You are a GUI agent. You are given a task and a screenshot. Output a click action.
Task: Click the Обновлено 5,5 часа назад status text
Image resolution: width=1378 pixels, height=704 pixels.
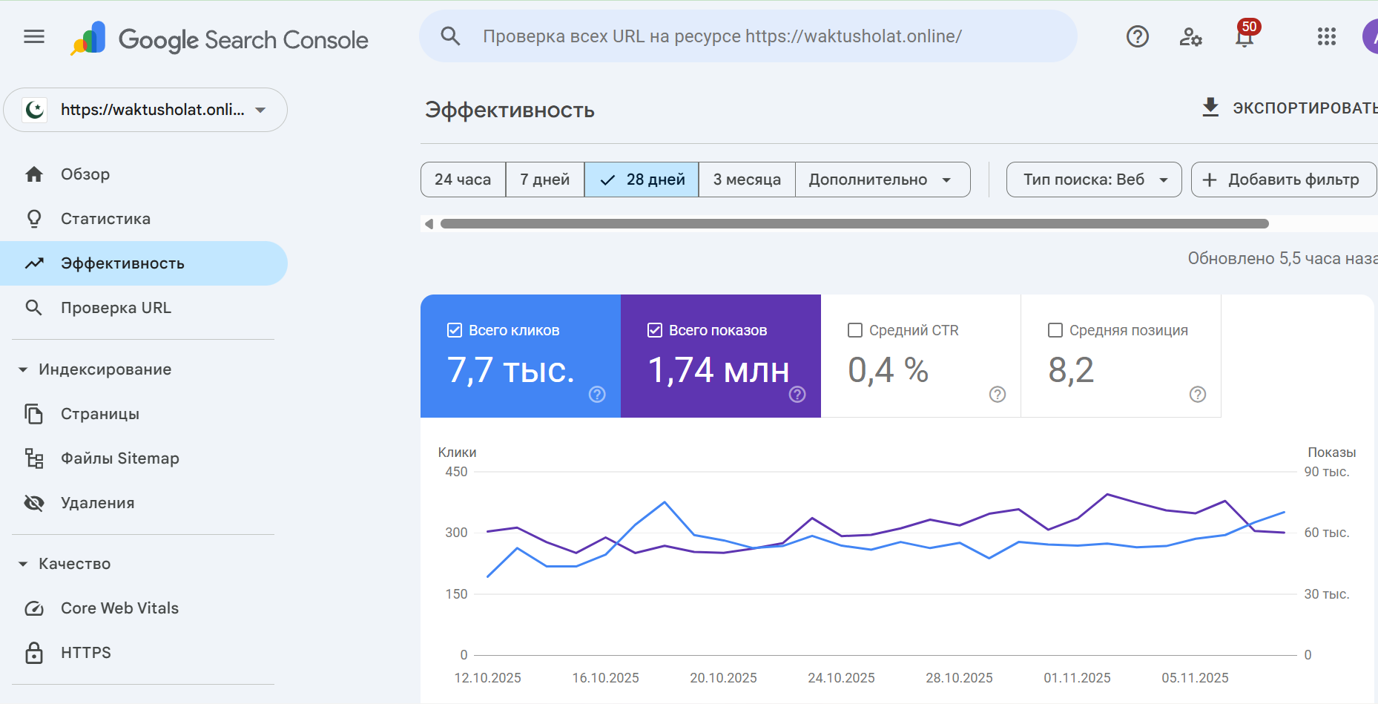1283,258
